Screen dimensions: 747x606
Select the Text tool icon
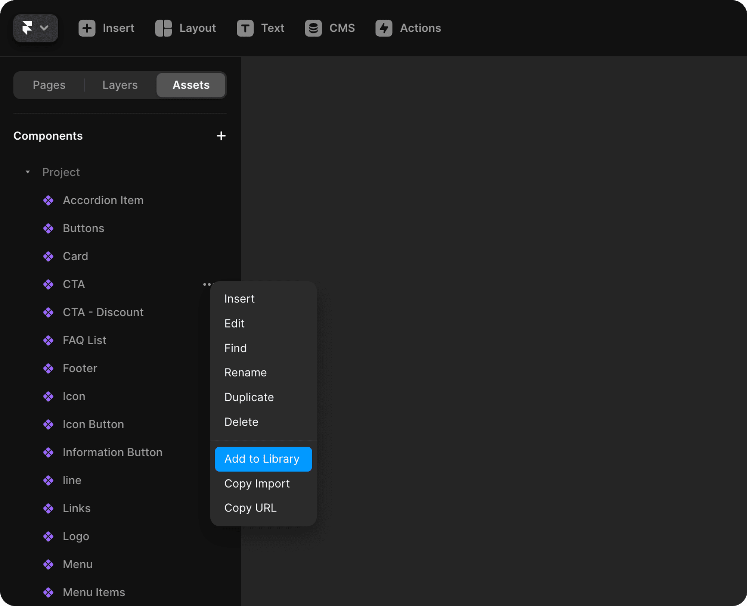(245, 28)
